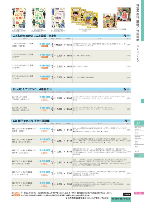The width and height of the screenshot is (144, 202).
Task: Click the UCHIDA logo at page bottom
Action: (127, 194)
